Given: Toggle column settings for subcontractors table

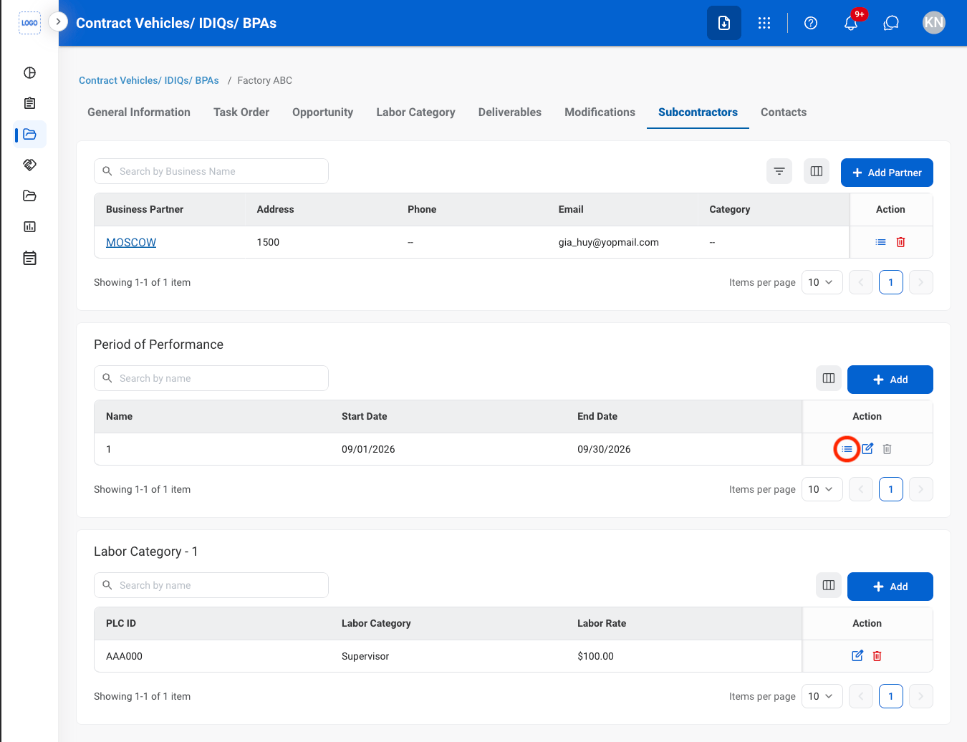Looking at the screenshot, I should [x=817, y=171].
